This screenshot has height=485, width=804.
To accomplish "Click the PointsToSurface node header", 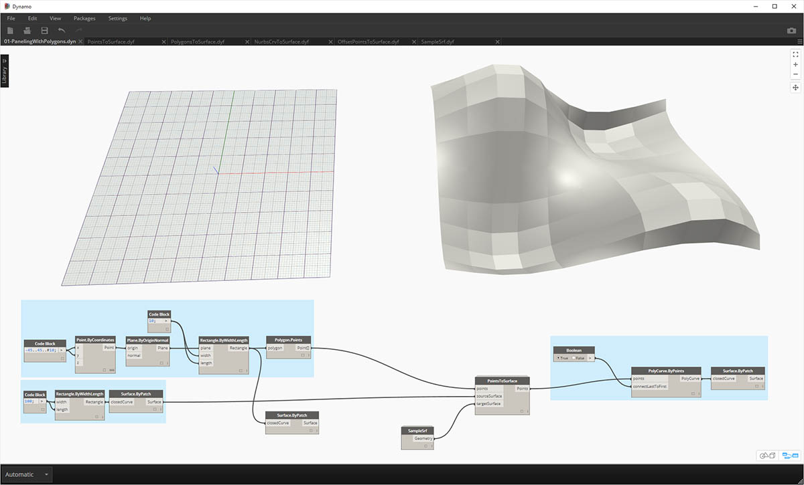I will click(x=502, y=381).
